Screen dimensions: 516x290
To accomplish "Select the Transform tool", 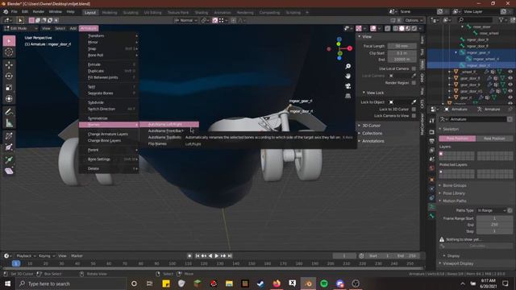I will click(x=9, y=98).
